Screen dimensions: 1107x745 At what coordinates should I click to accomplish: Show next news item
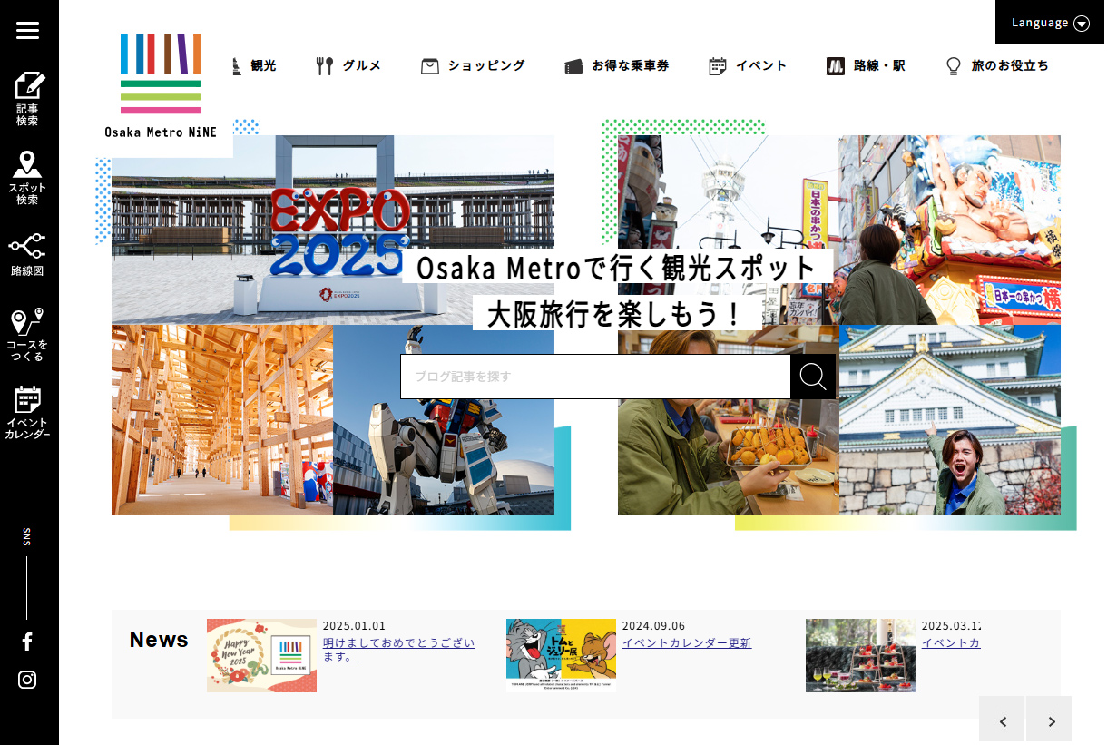(1050, 720)
